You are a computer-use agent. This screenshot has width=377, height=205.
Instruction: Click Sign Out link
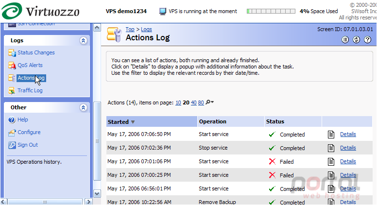(28, 145)
